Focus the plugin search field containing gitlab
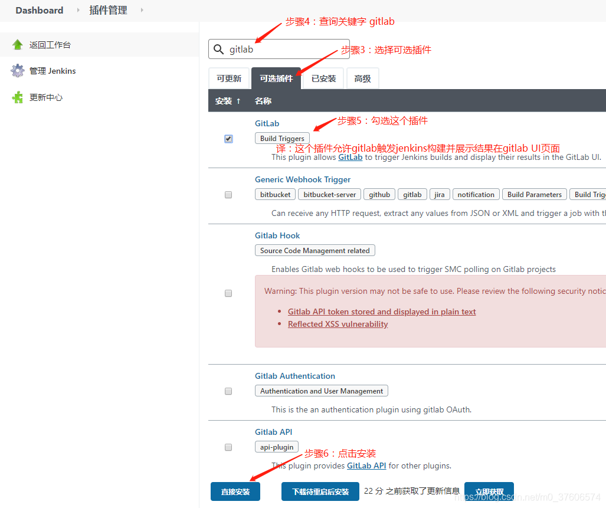 [x=279, y=49]
